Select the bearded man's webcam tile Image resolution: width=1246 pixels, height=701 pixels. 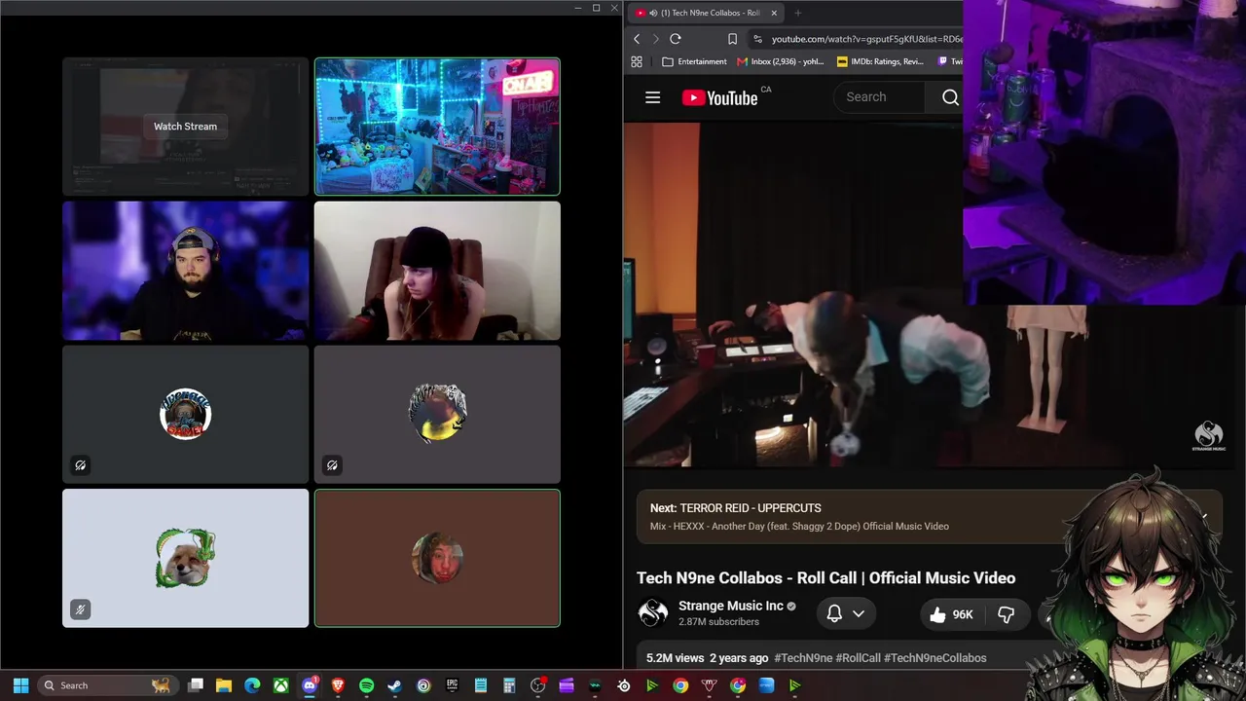(x=185, y=271)
